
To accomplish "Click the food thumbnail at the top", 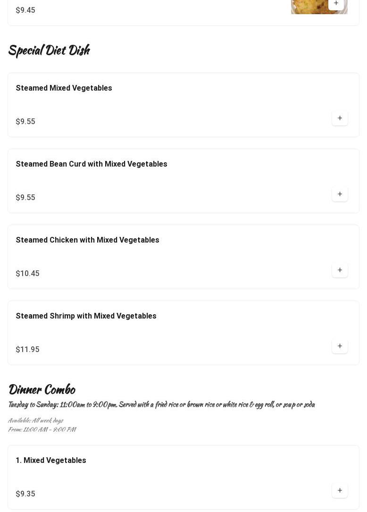I will tap(311, 8).
